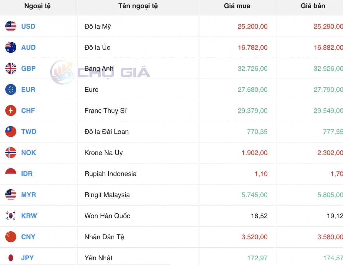Click the Norwegian flag icon
Image resolution: width=343 pixels, height=265 pixels.
click(11, 153)
